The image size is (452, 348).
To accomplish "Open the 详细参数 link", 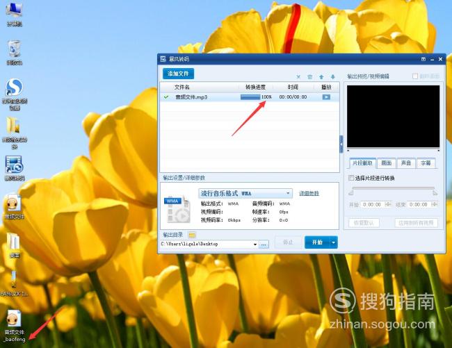I will (309, 193).
